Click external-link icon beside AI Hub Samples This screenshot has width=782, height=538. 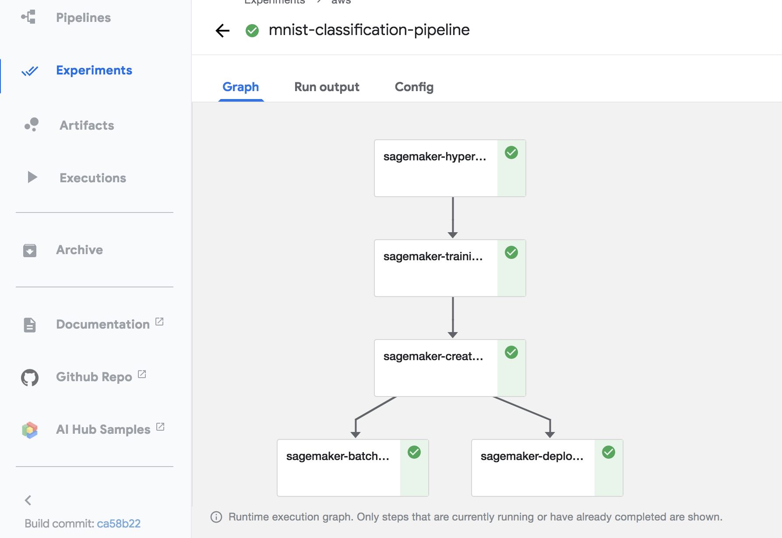point(160,427)
